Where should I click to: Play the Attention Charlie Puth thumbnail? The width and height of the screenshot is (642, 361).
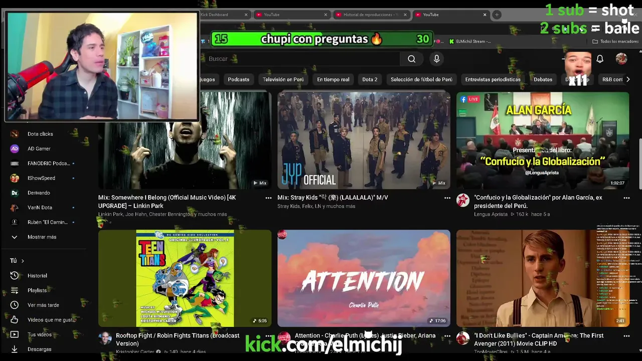point(364,278)
